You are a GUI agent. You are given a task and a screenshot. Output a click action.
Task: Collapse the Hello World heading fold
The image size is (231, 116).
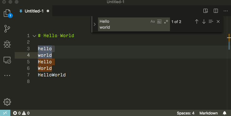(x=34, y=36)
